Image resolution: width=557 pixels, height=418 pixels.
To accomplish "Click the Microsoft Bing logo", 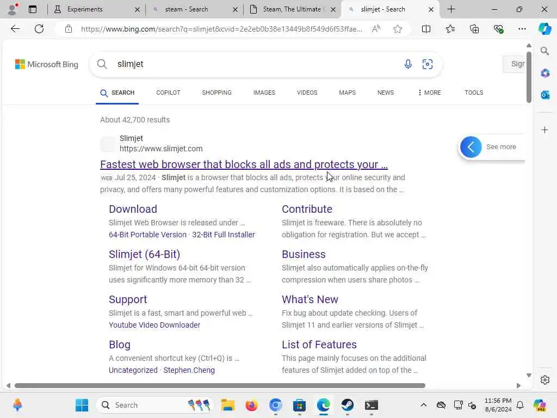I will tap(47, 64).
